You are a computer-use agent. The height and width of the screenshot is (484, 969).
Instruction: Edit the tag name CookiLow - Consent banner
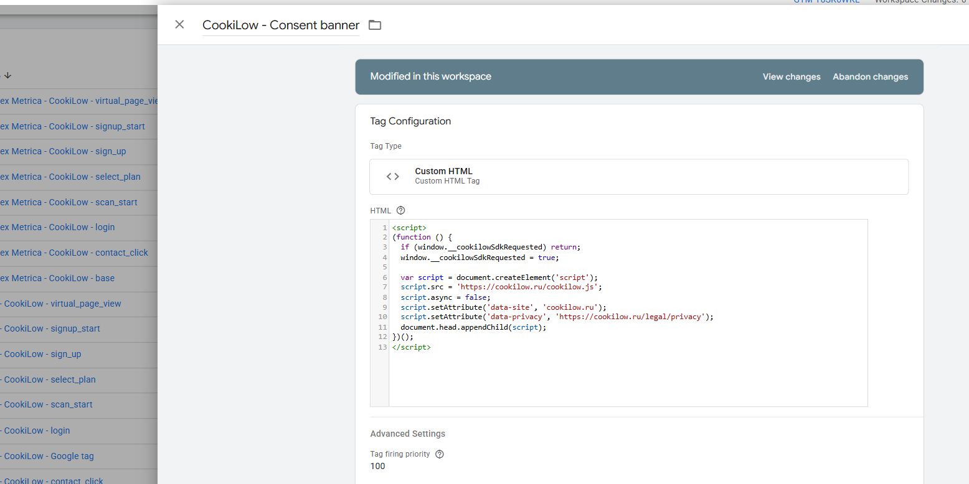(281, 25)
